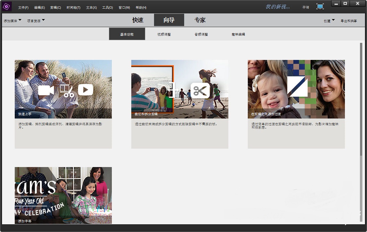Click the diagonal transition icon on third card

click(297, 86)
